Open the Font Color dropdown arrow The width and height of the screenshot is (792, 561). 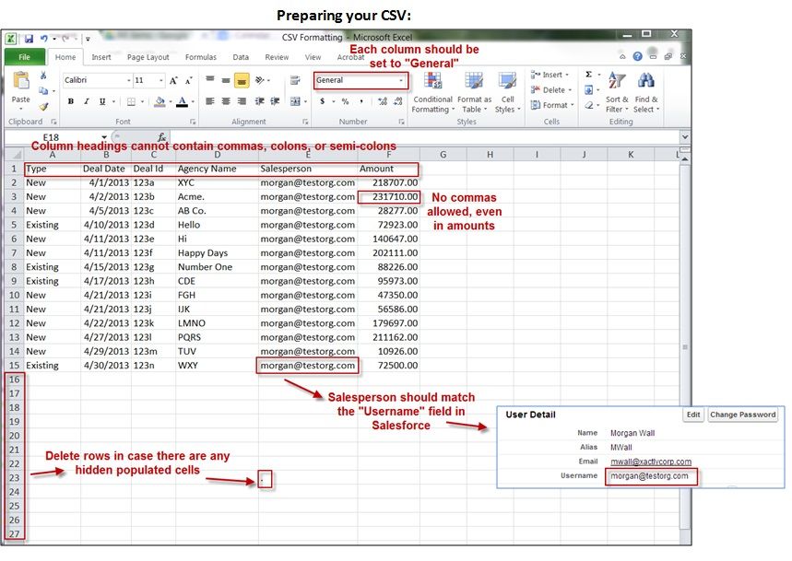(193, 102)
